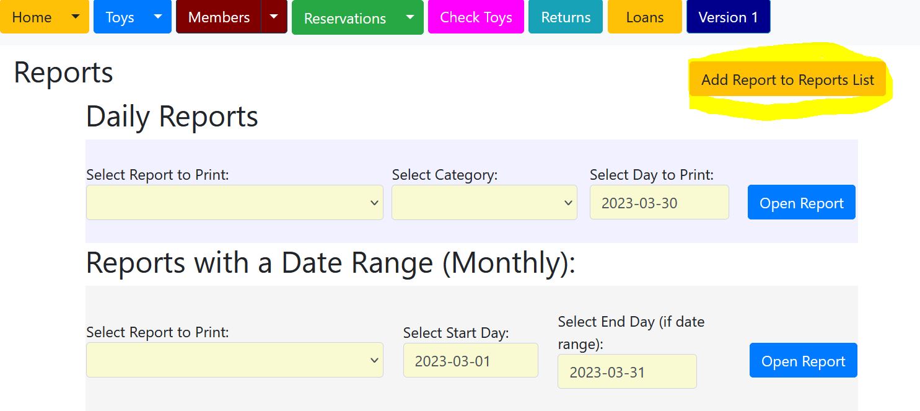
Task: Expand the Home dropdown arrow
Action: (76, 17)
